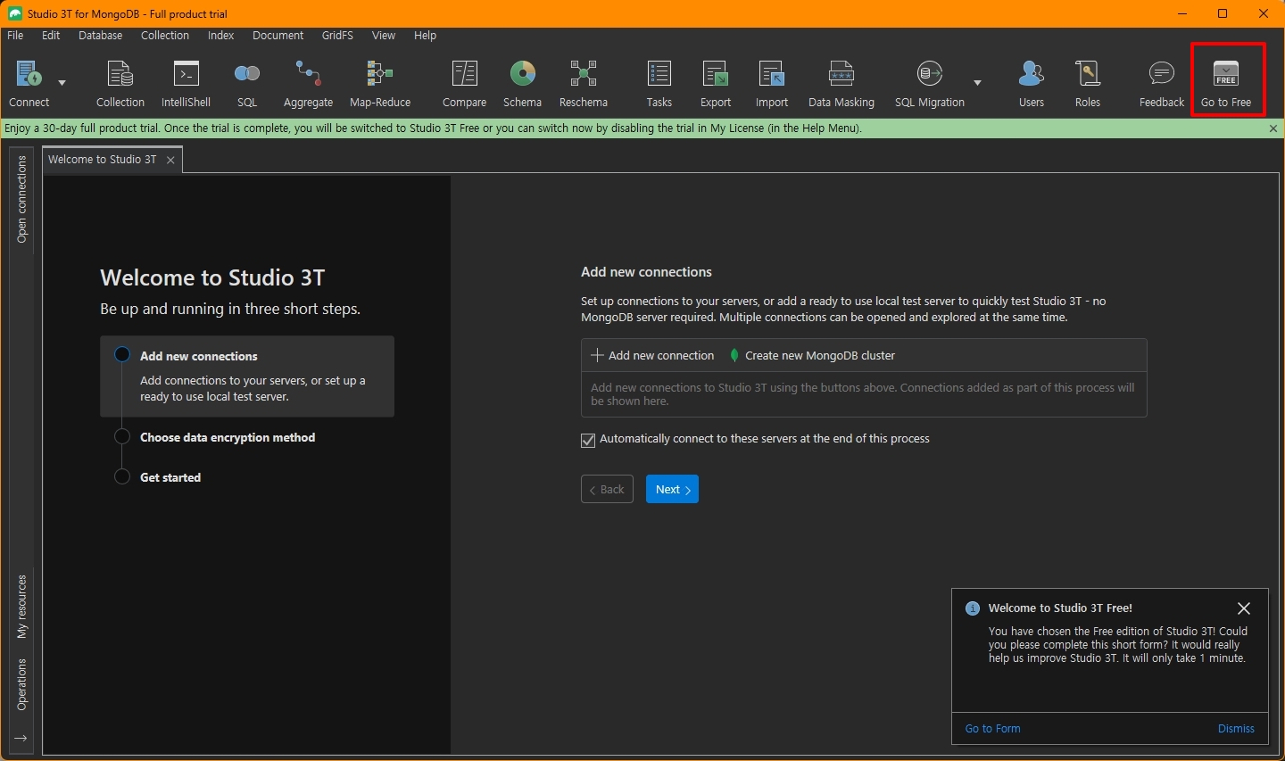Click the Next button

click(672, 489)
